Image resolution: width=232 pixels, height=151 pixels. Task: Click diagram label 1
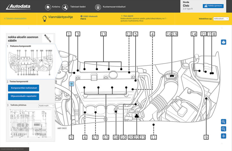click(69, 34)
